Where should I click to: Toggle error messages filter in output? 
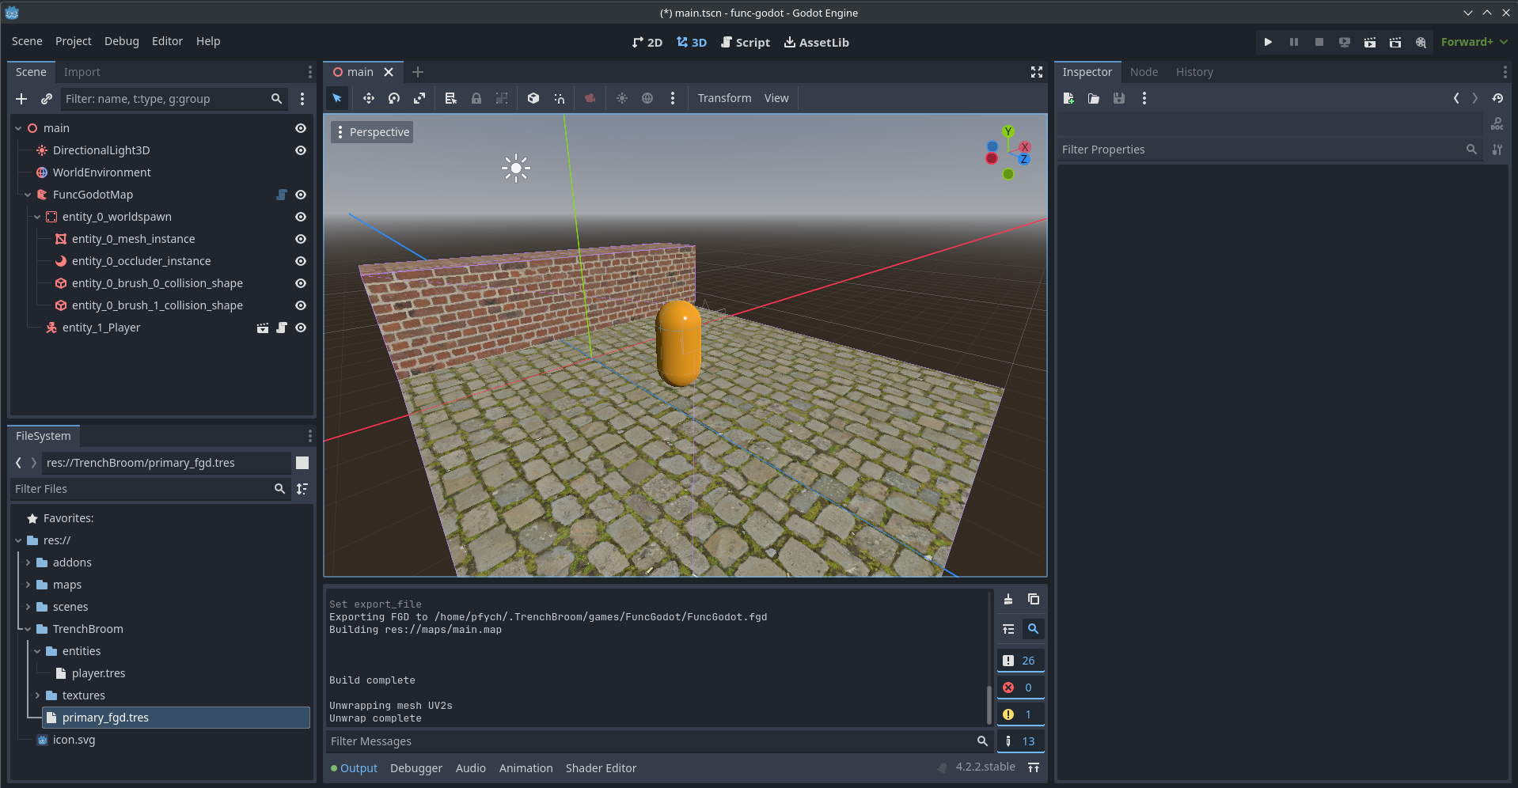1019,688
